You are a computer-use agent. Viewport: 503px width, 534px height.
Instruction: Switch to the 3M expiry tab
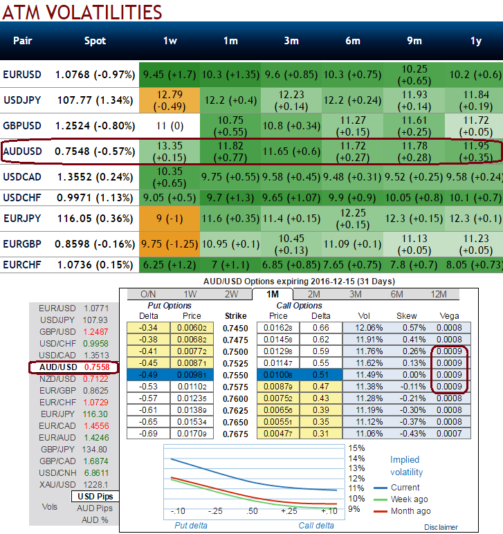point(355,294)
